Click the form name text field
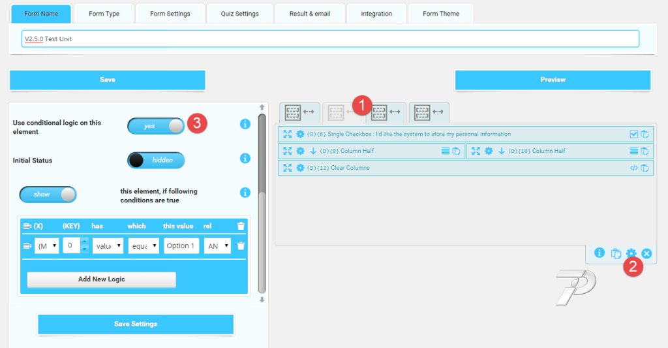The width and height of the screenshot is (668, 348). click(330, 39)
